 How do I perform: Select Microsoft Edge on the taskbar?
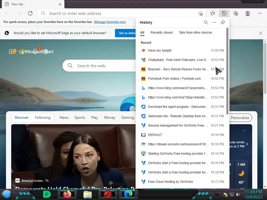click(128, 194)
